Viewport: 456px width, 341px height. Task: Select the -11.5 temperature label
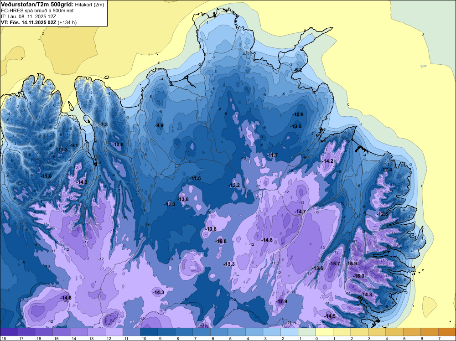tap(196, 179)
